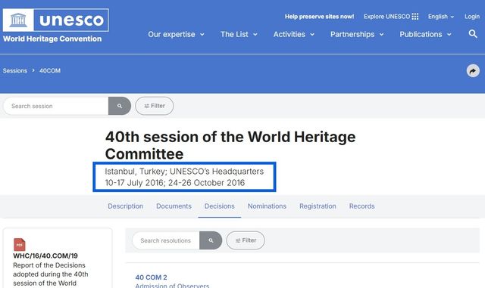Go to Sessions breadcrumb
This screenshot has height=288, width=485.
pyautogui.click(x=15, y=71)
